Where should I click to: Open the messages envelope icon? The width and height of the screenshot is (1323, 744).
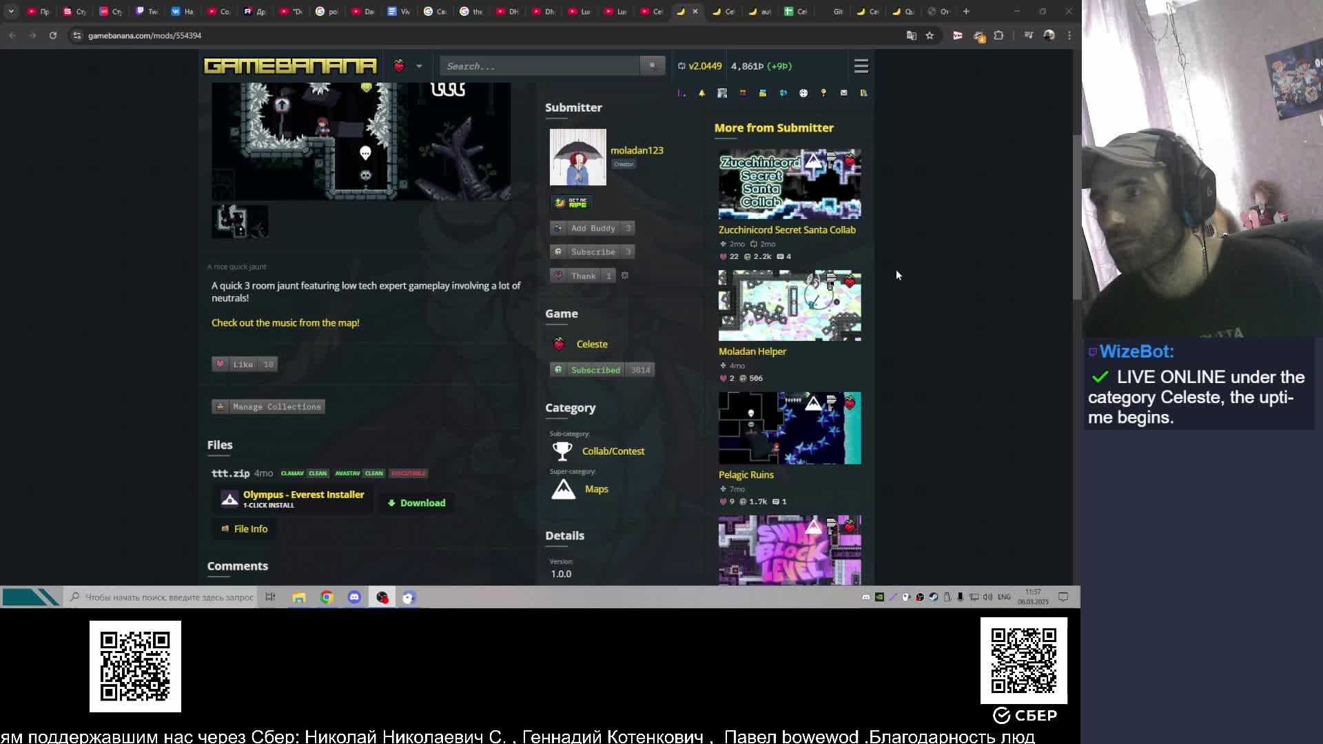tap(843, 93)
